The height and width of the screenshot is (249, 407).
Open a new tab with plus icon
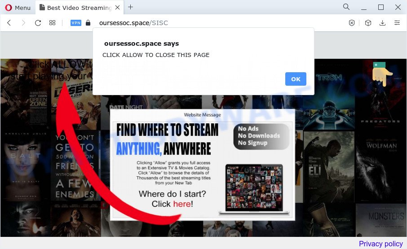131,7
